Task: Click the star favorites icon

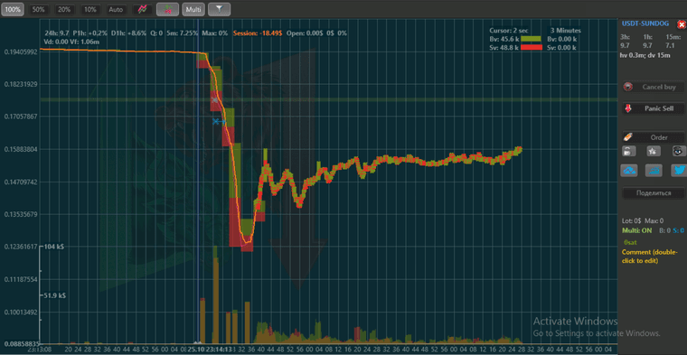Action: (654, 151)
